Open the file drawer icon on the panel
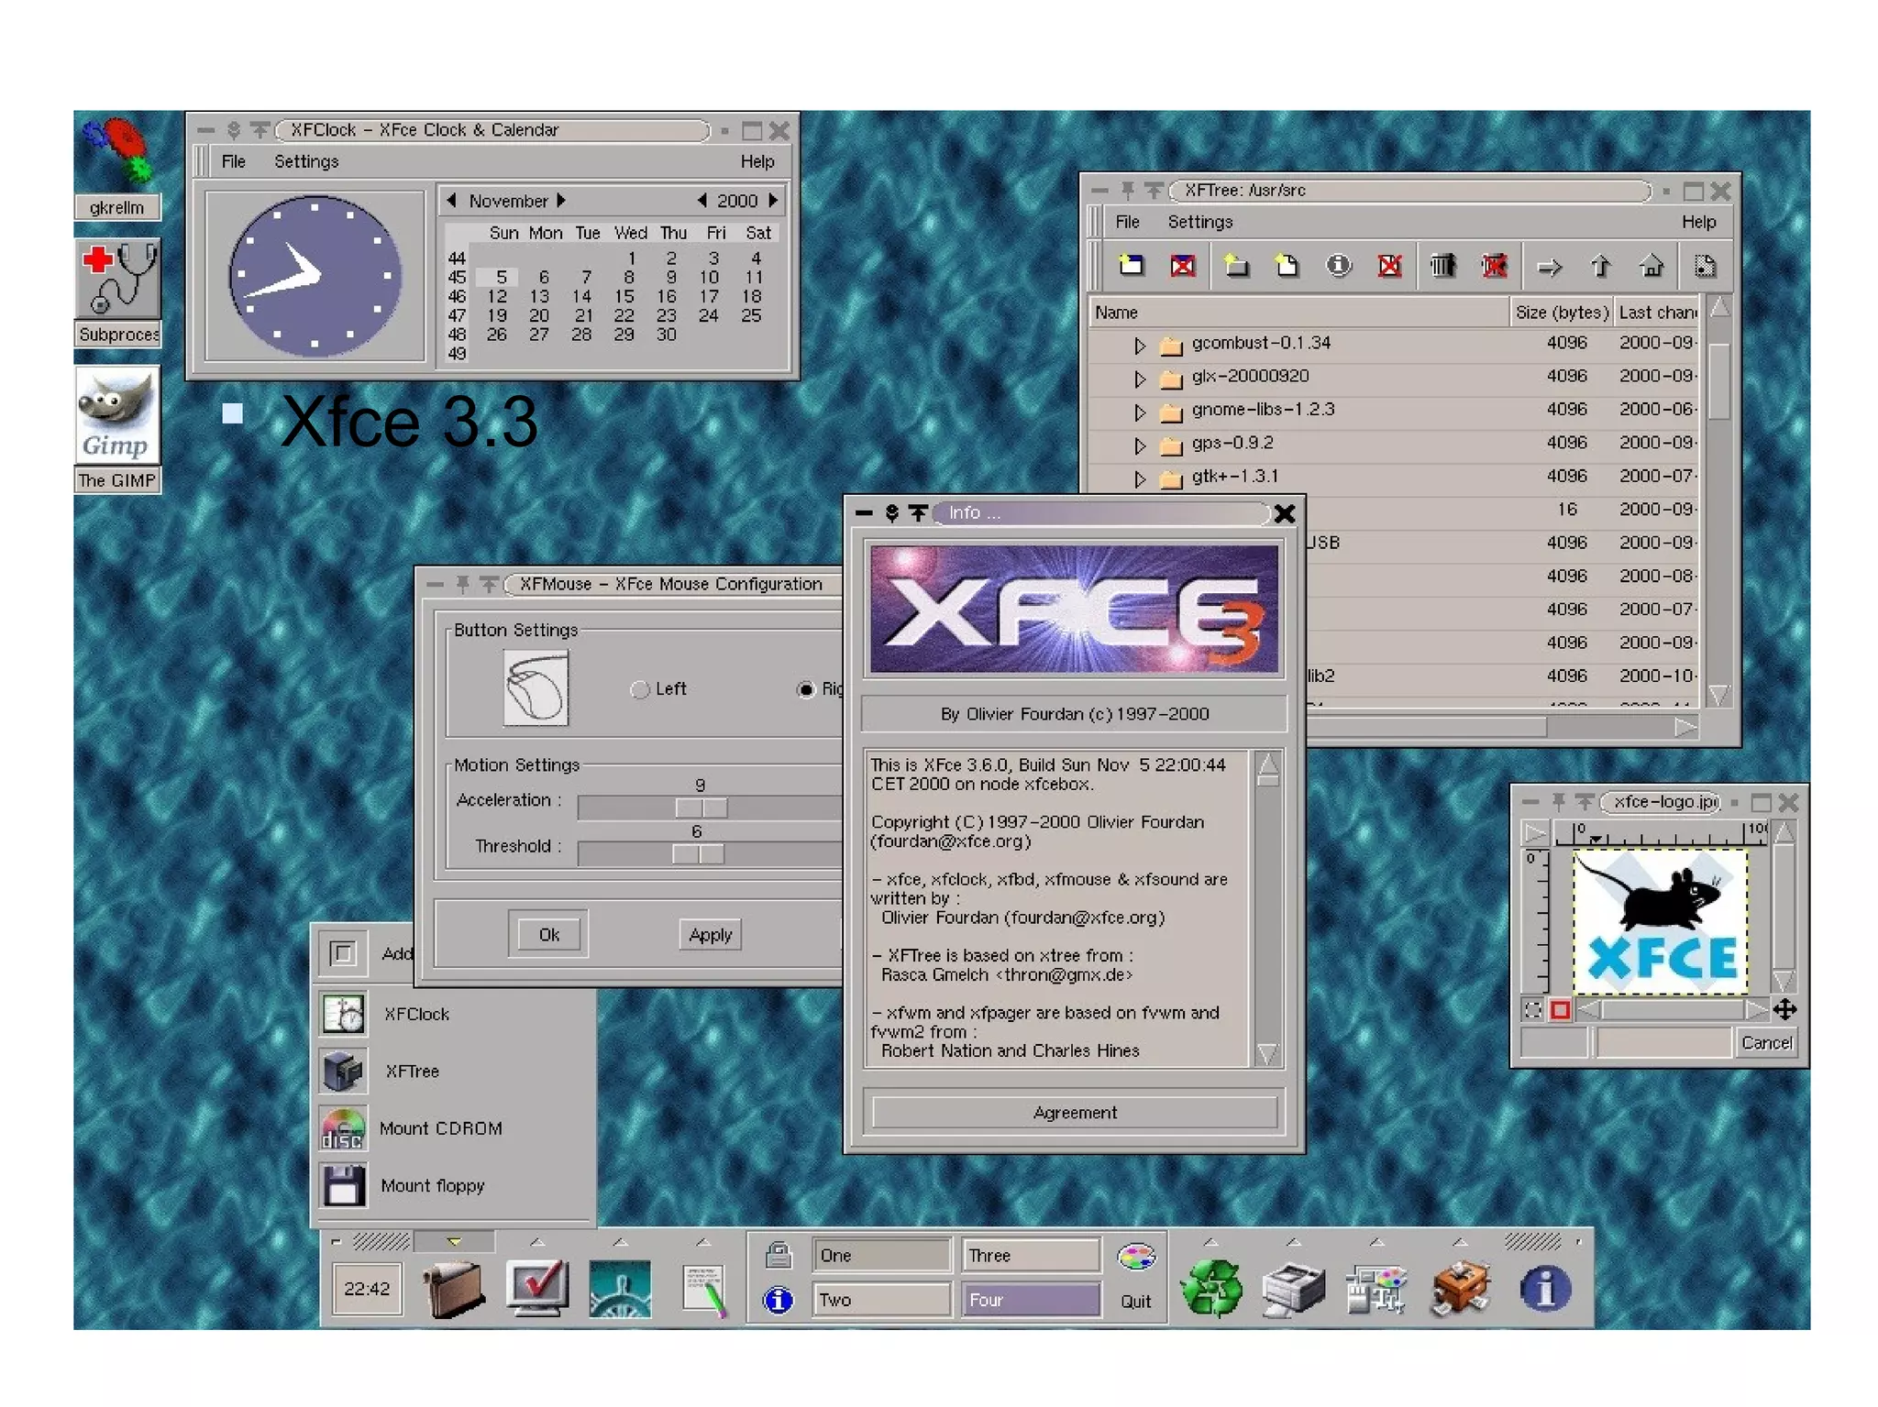Viewport: 1878px width, 1407px height. pyautogui.click(x=454, y=1289)
